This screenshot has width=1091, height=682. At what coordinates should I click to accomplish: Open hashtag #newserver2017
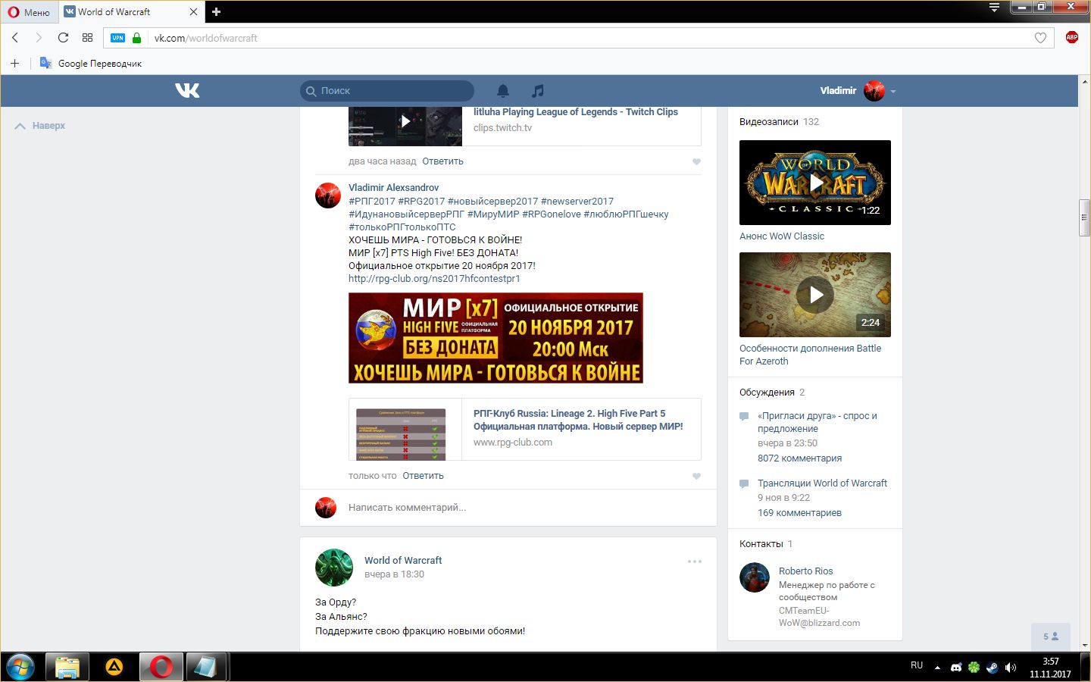[577, 202]
